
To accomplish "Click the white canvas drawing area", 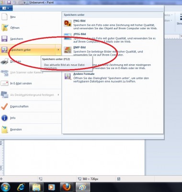I will pos(74,157).
